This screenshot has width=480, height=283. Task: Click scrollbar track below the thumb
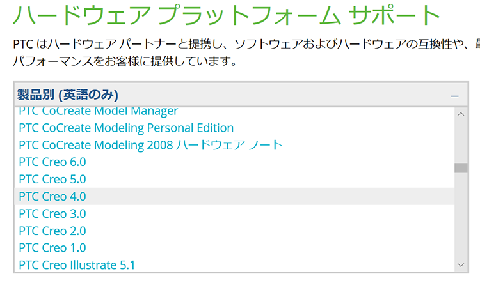(x=461, y=215)
